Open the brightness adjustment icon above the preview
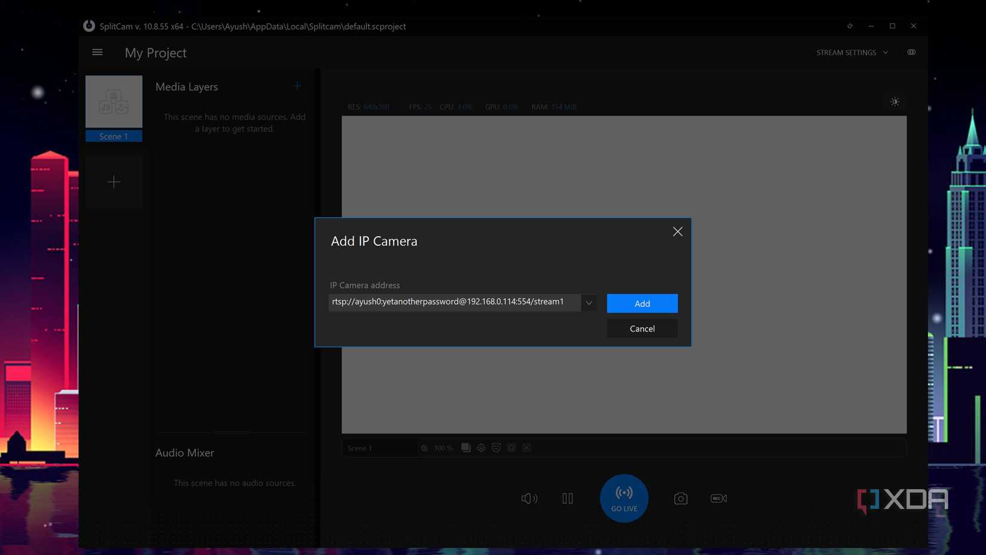Screen dimensions: 986x555 pos(895,102)
